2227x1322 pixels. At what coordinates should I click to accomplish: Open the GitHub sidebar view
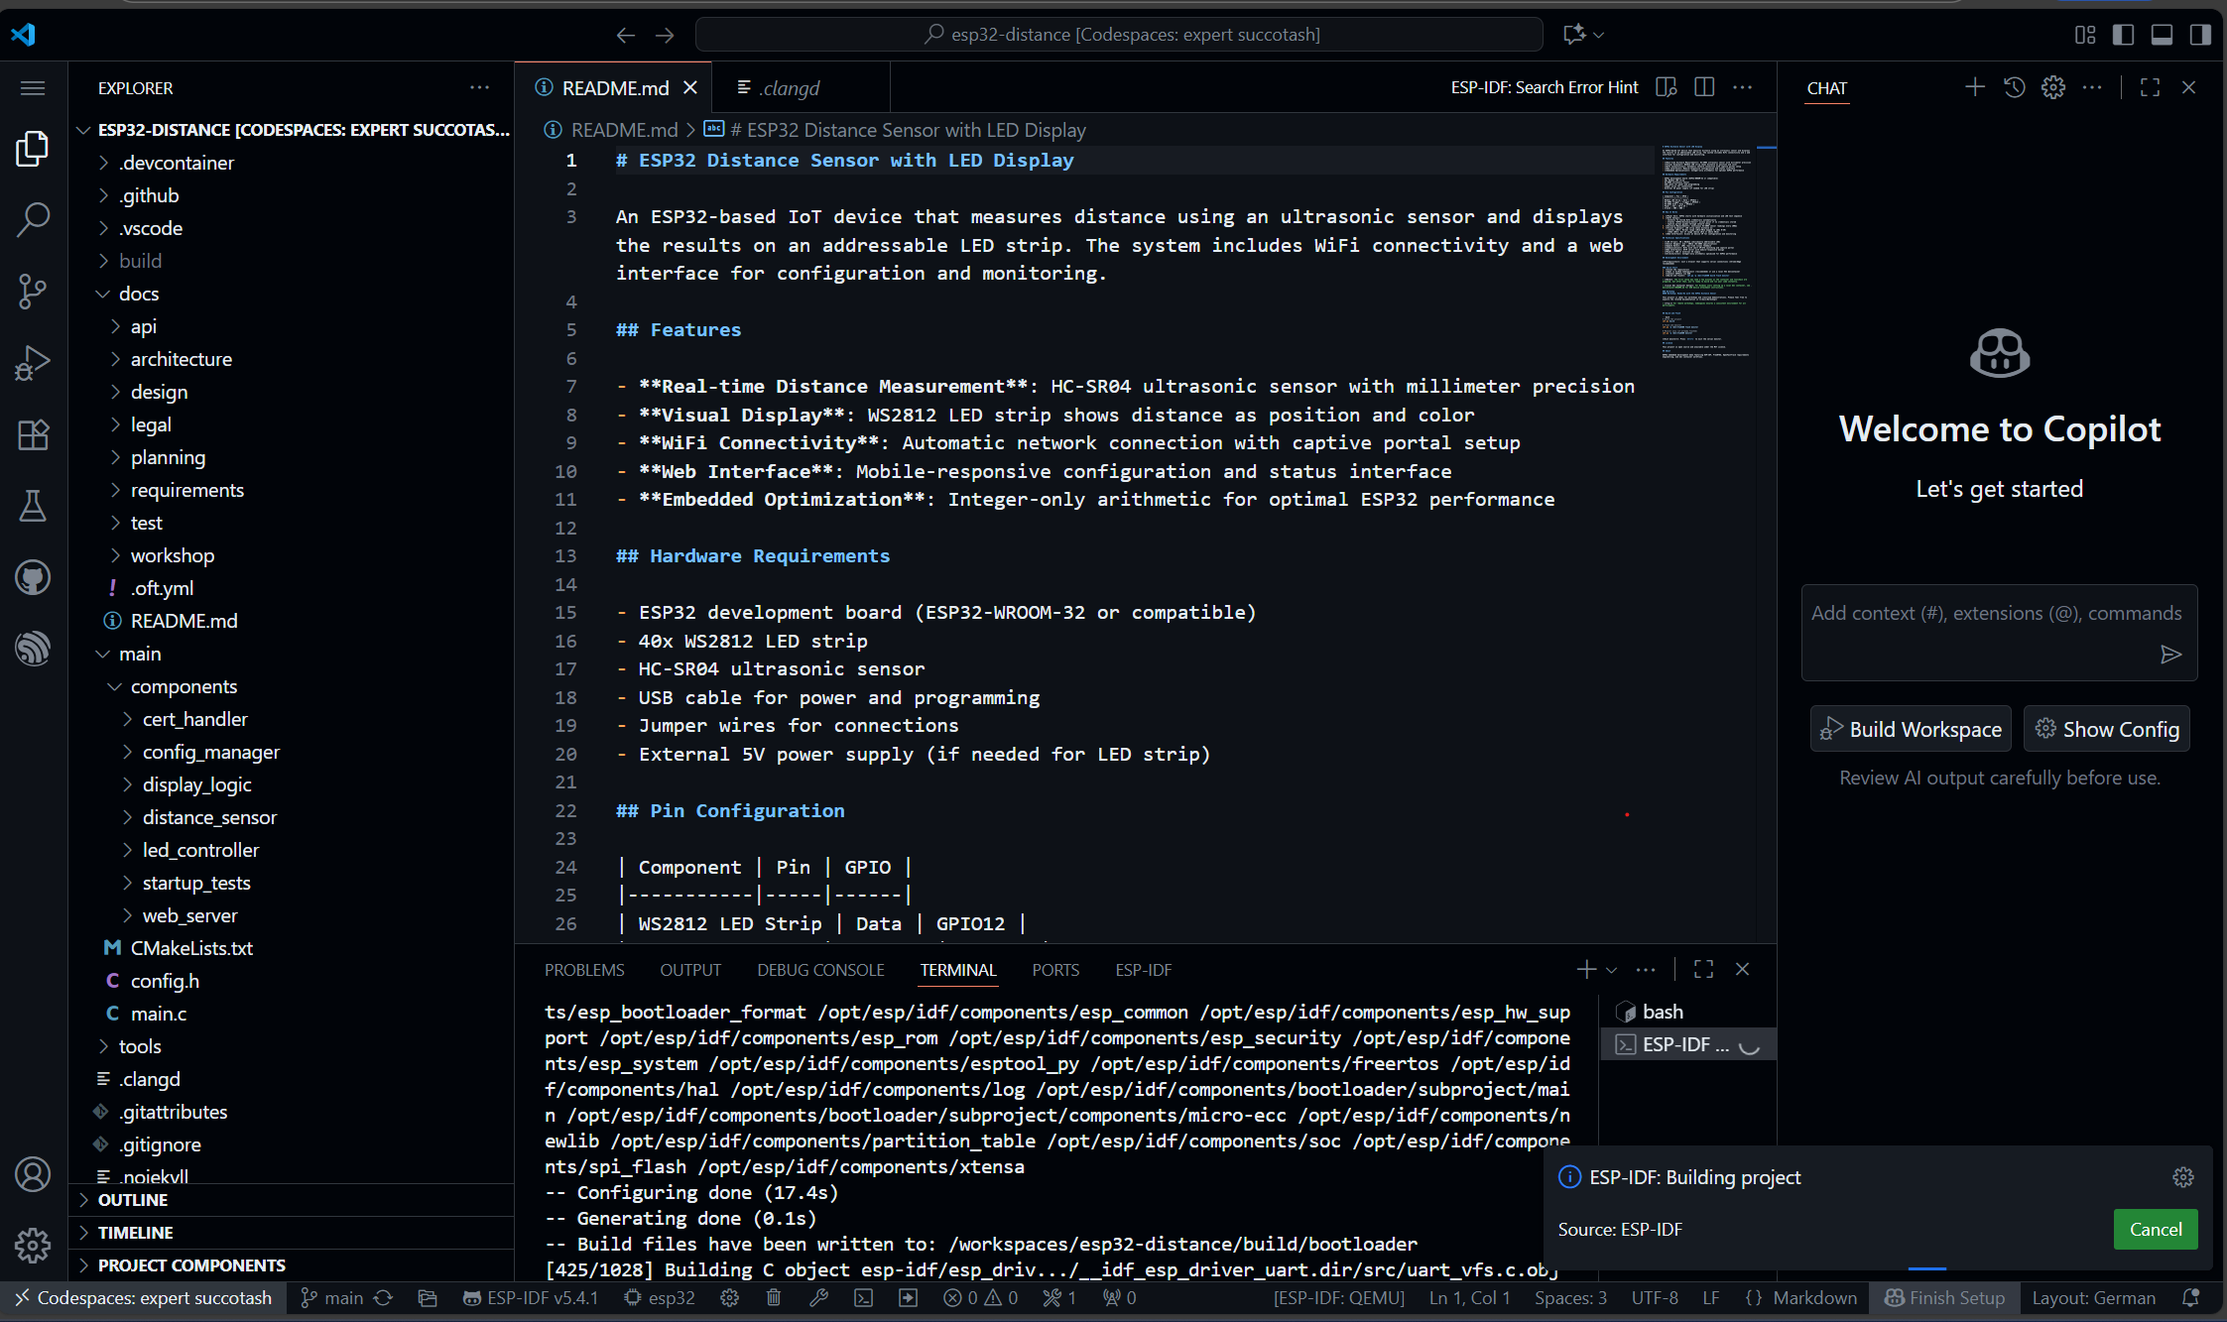click(x=33, y=577)
